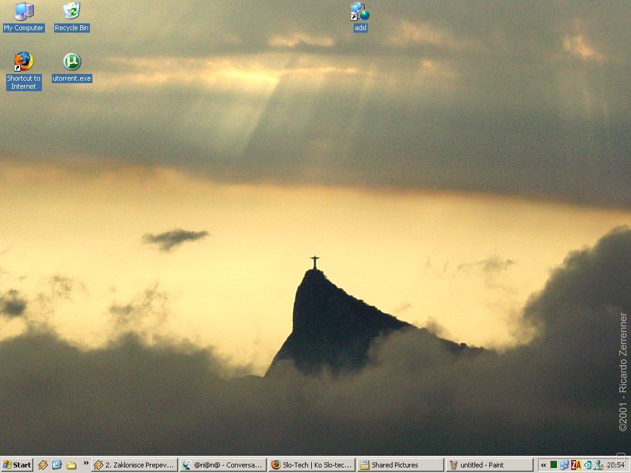Screen dimensions: 631x473
Task: Switch to the @ri@n@ Conversation window
Action: click(x=223, y=465)
